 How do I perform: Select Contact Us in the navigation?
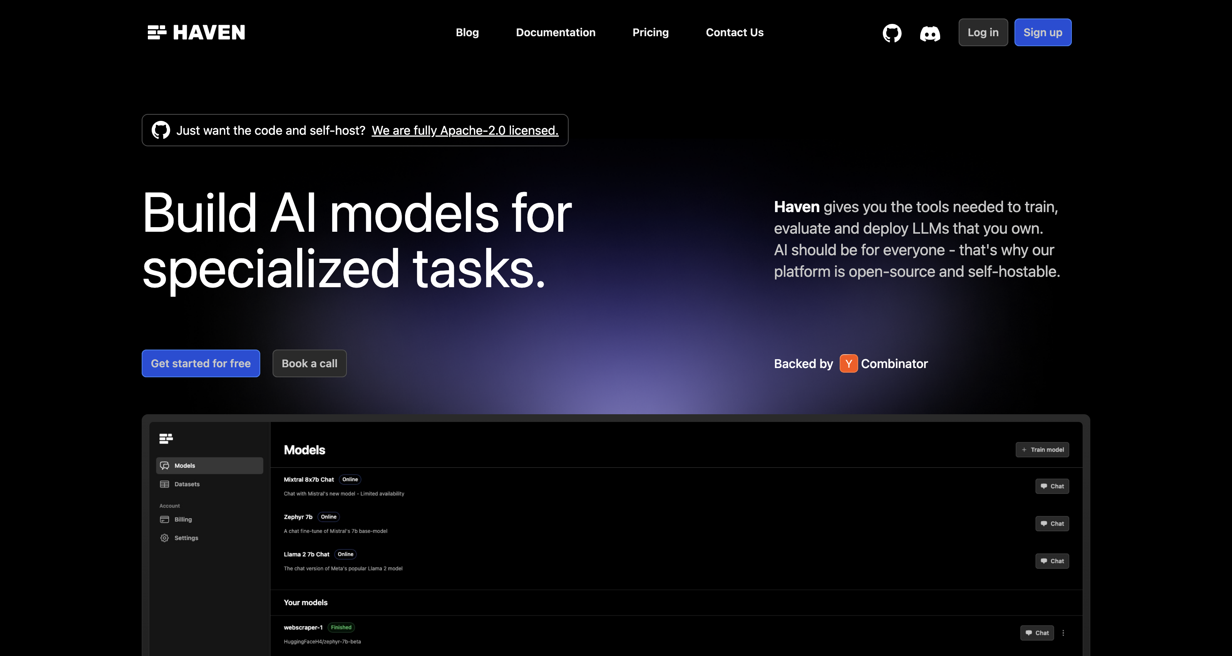click(x=735, y=32)
